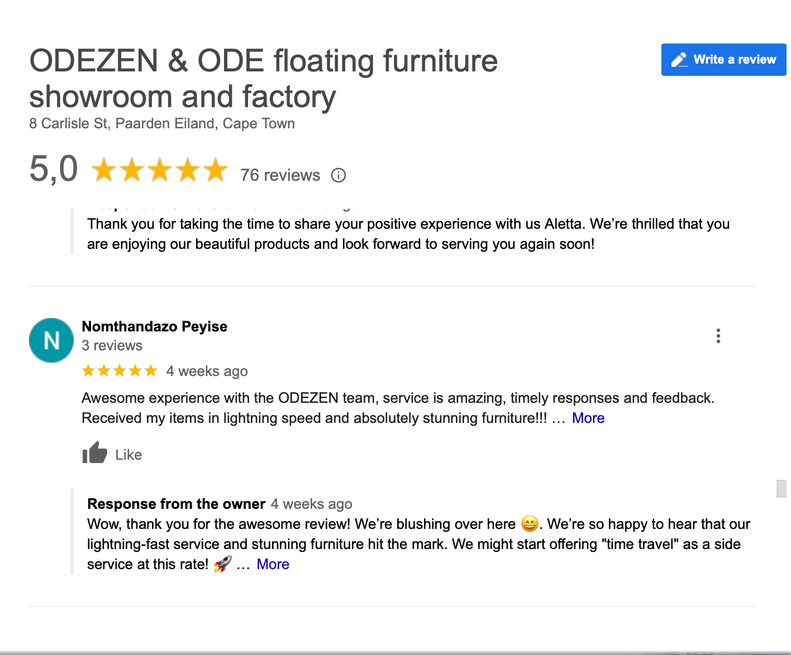Click the info icon beside 76 reviews
Image resolution: width=791 pixels, height=655 pixels.
339,175
